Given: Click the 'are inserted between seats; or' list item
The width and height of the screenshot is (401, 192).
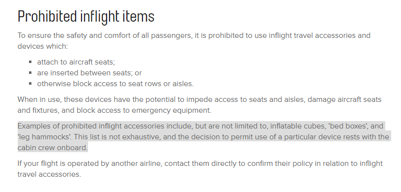Looking at the screenshot, I should (x=89, y=73).
